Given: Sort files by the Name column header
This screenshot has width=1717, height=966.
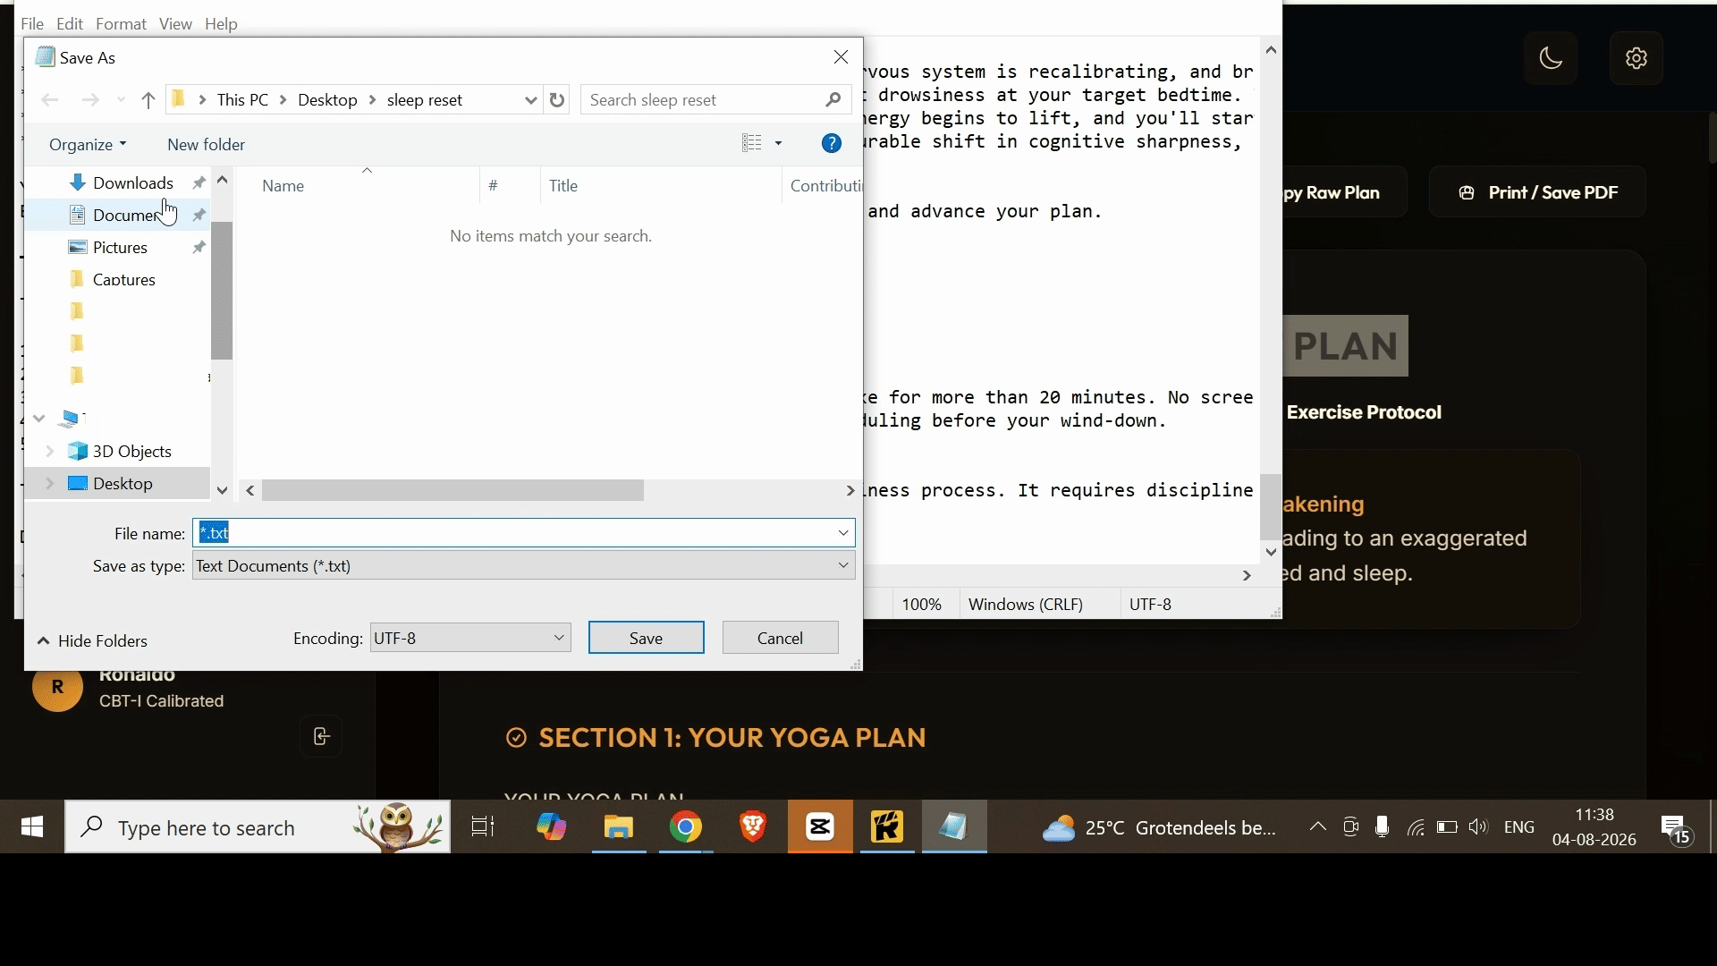Looking at the screenshot, I should click(283, 186).
